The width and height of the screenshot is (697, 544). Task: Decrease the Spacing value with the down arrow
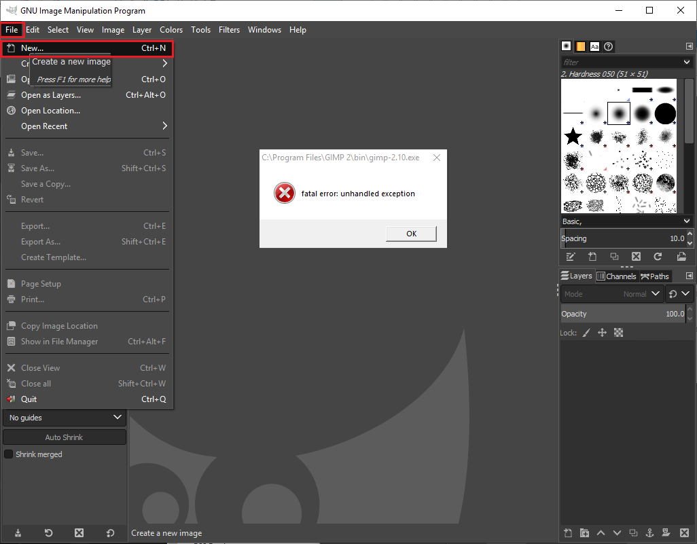(x=690, y=242)
